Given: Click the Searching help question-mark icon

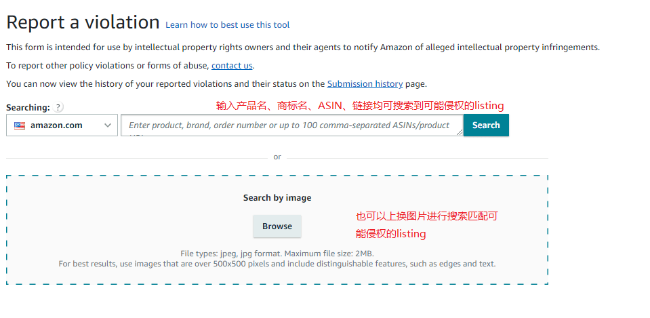Looking at the screenshot, I should coord(58,107).
